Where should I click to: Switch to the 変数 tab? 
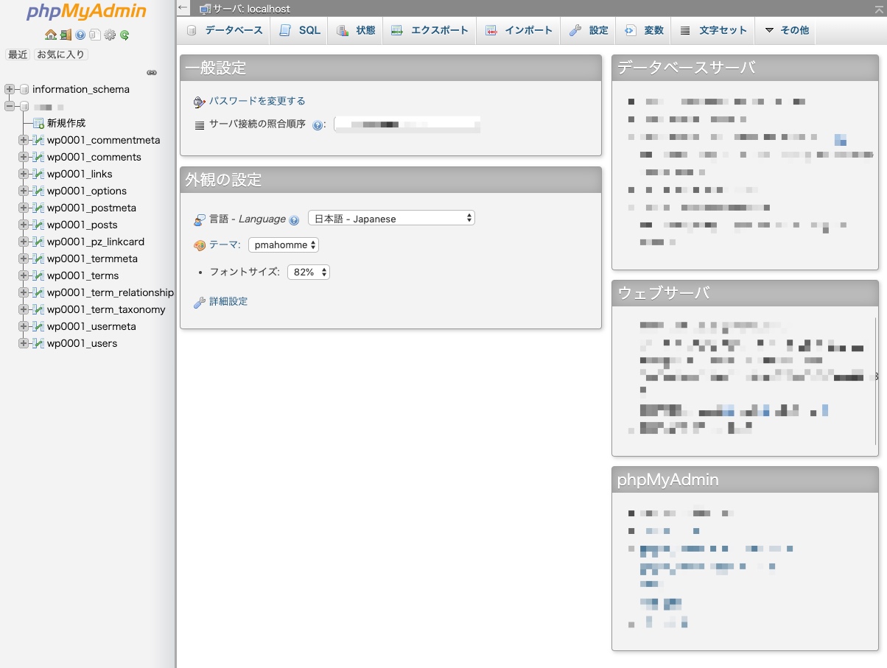point(644,30)
